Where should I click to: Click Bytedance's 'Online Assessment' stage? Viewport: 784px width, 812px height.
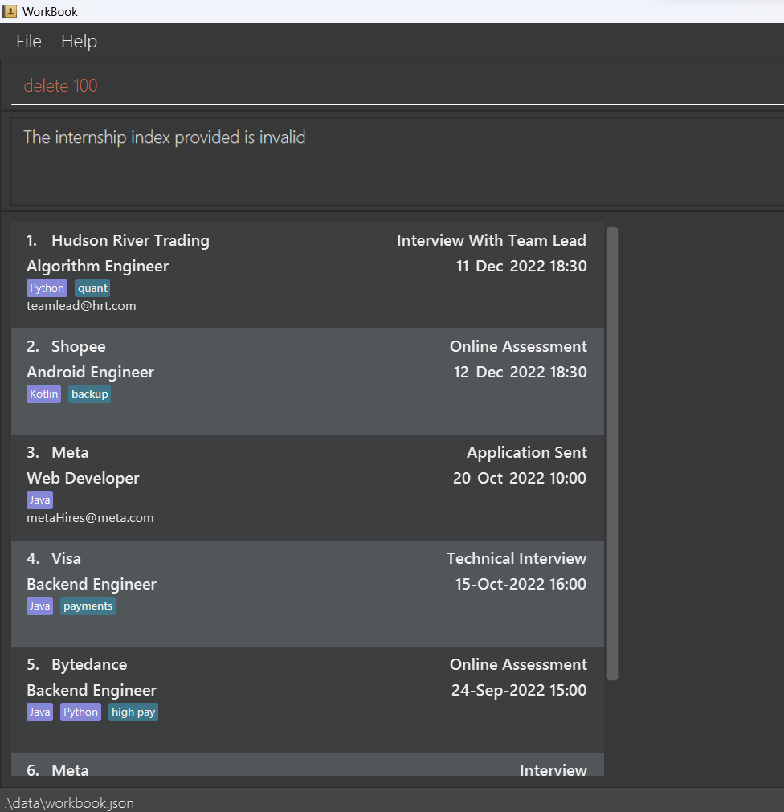pos(518,664)
